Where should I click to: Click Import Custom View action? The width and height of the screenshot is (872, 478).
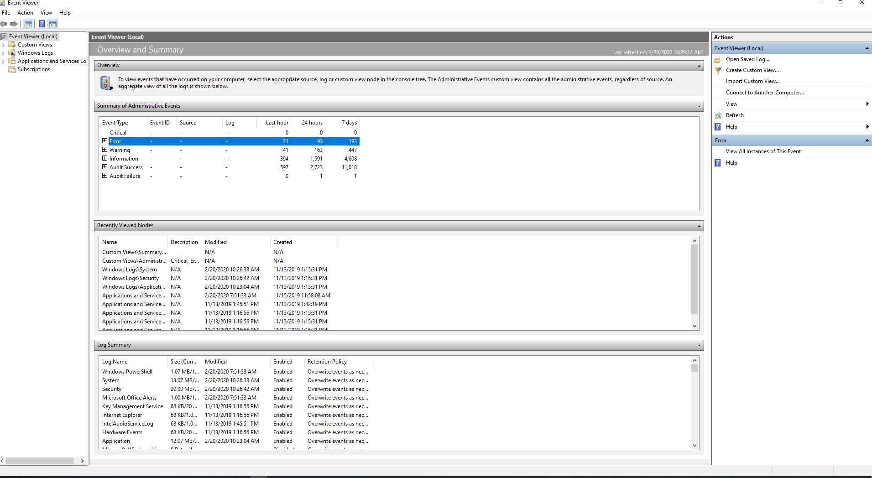tap(753, 81)
